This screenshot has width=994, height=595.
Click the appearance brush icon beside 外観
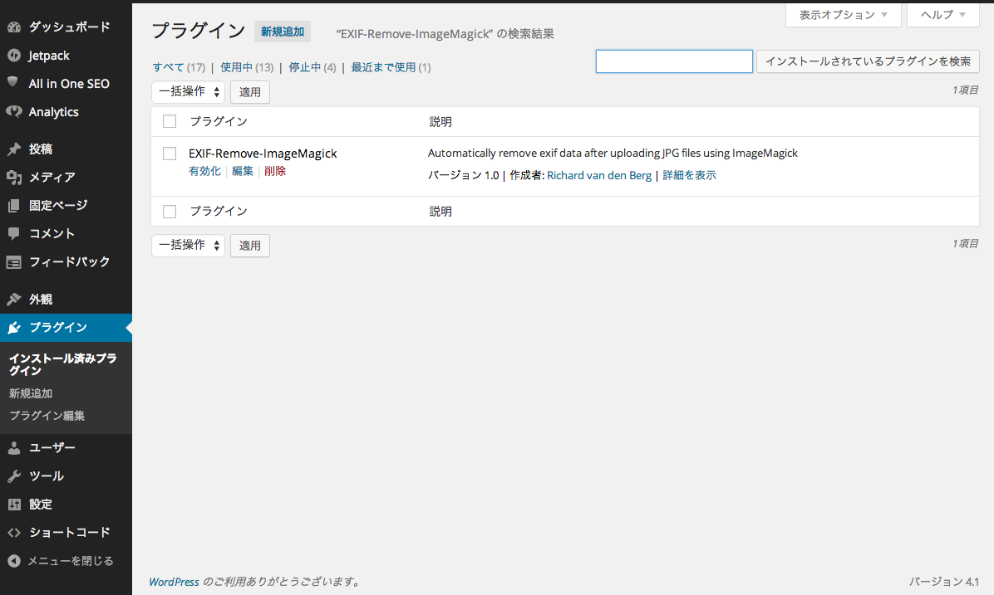[14, 299]
